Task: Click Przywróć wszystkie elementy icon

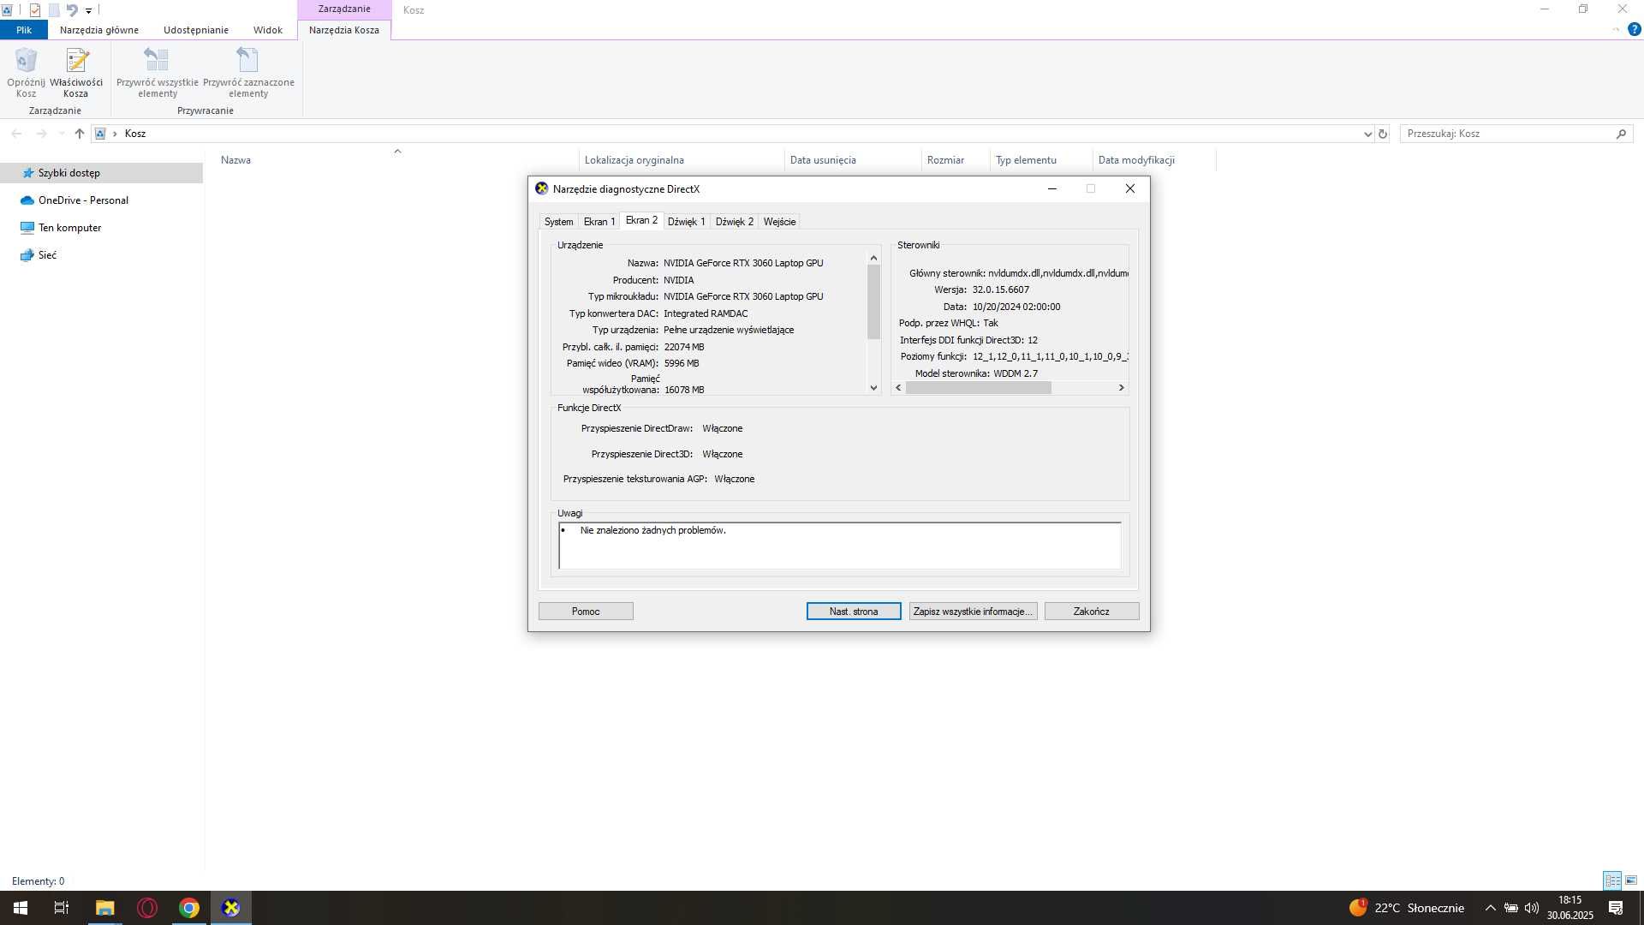Action: (157, 73)
